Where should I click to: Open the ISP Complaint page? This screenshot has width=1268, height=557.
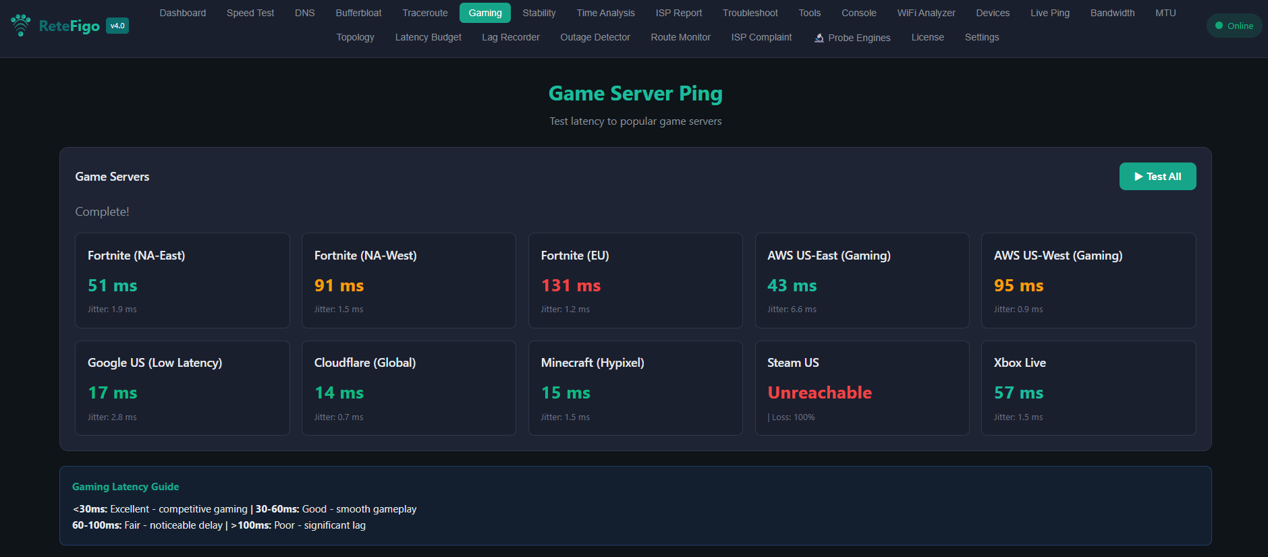[761, 37]
